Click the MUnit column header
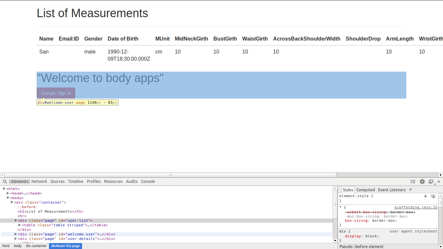 pos(162,39)
